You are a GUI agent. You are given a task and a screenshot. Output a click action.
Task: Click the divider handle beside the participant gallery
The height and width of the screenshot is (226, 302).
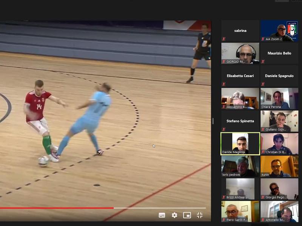[x=213, y=121]
